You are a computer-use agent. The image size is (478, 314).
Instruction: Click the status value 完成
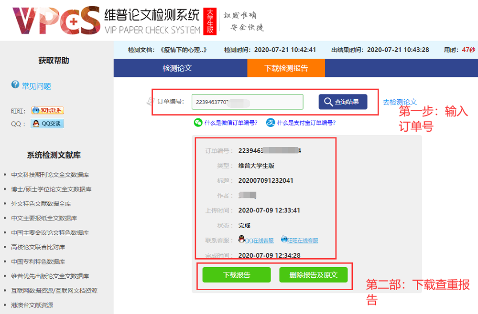click(x=244, y=225)
